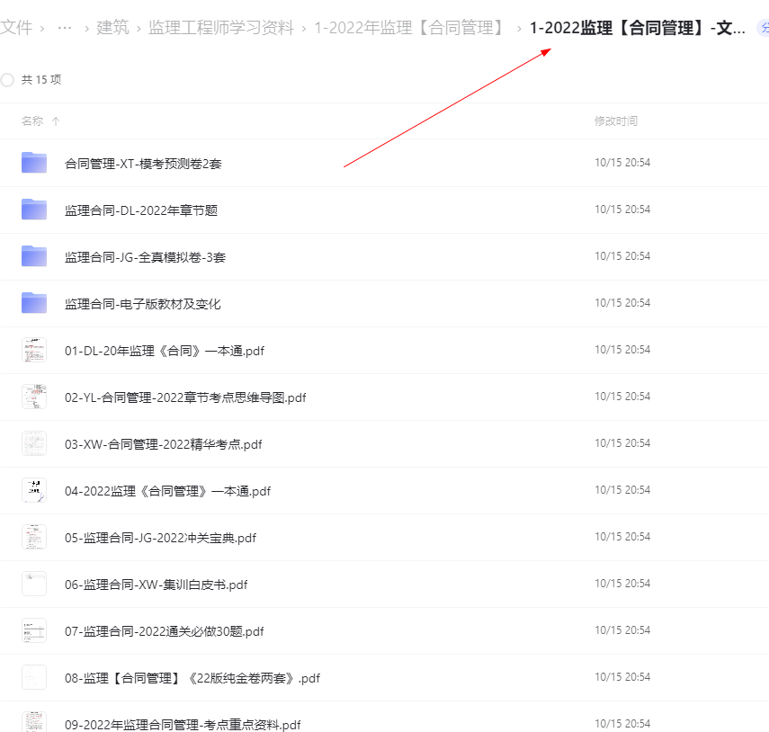Image resolution: width=769 pixels, height=732 pixels.
Task: Navigate to 监理工程师学习资料 in breadcrumb
Action: pyautogui.click(x=220, y=28)
